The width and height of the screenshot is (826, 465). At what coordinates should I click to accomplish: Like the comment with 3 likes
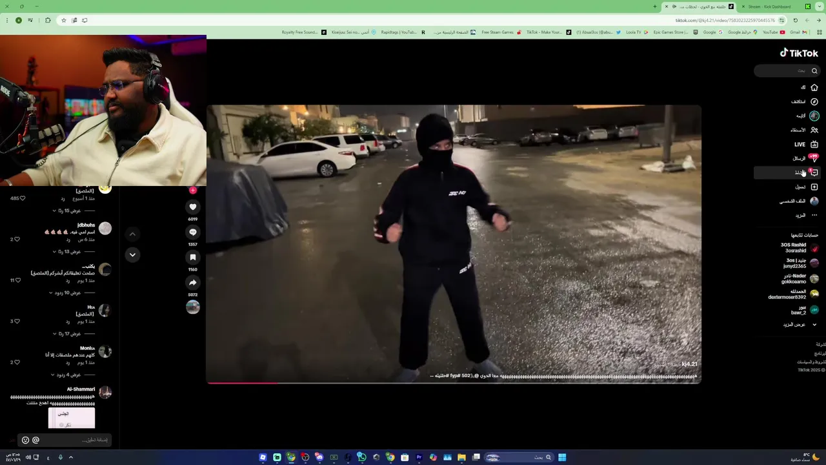[x=15, y=321]
